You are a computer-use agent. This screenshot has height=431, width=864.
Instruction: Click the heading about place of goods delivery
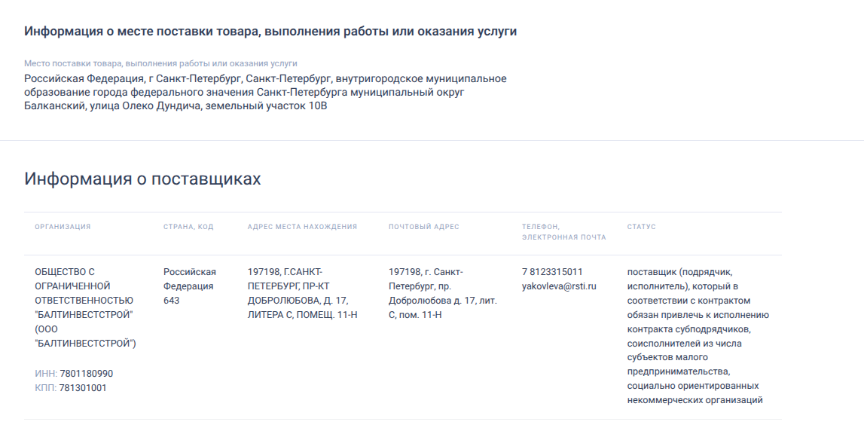(270, 32)
